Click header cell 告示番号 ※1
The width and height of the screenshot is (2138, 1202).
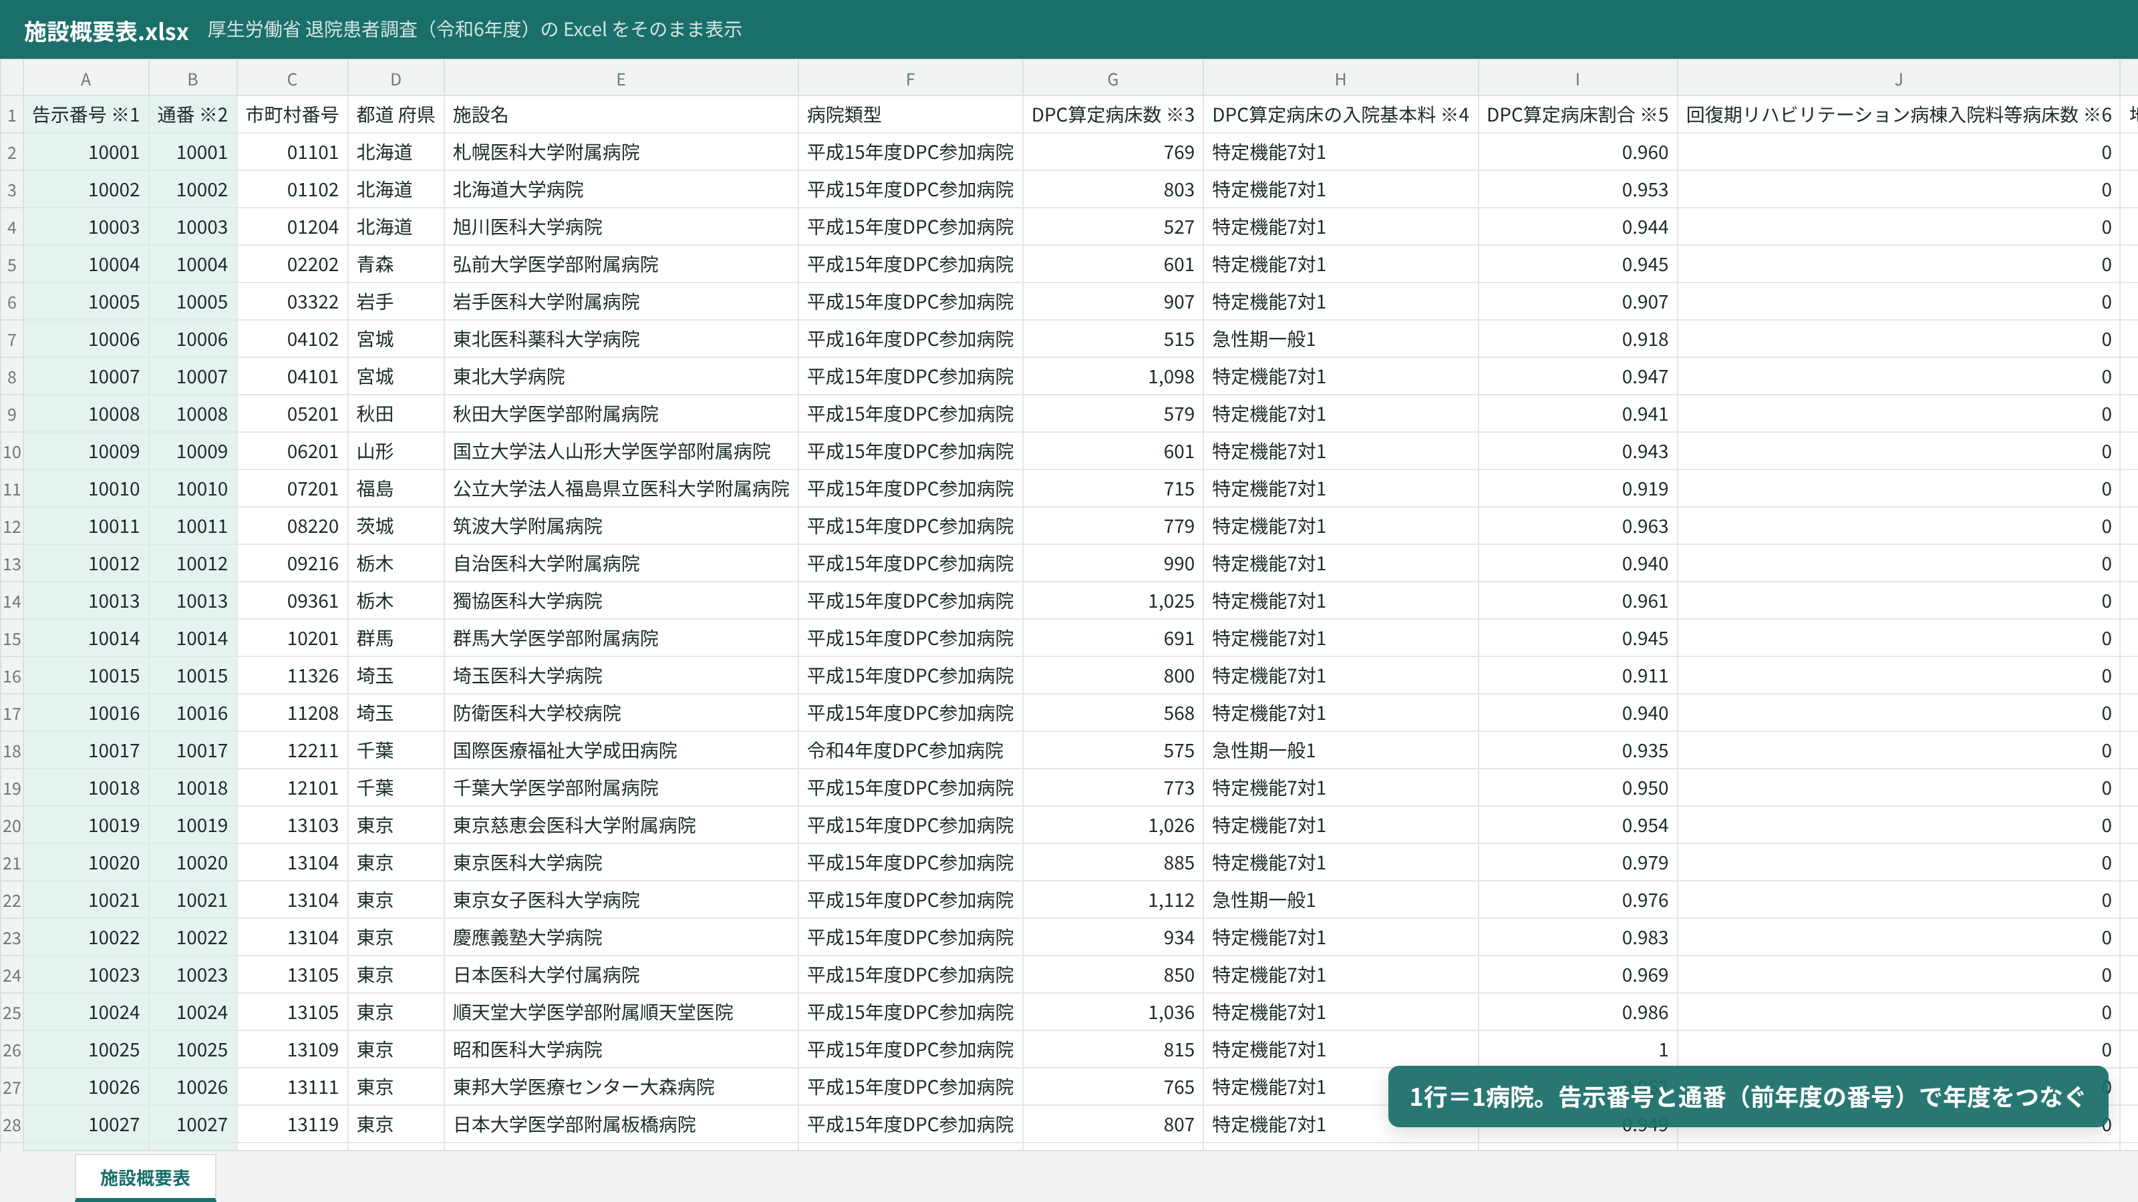click(x=86, y=116)
